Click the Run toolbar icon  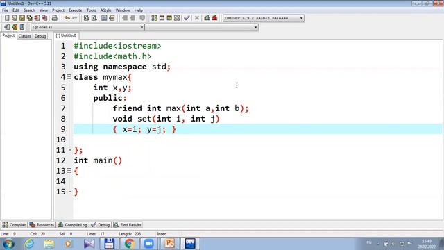162,18
